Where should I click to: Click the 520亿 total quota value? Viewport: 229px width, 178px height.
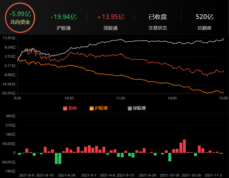204,17
